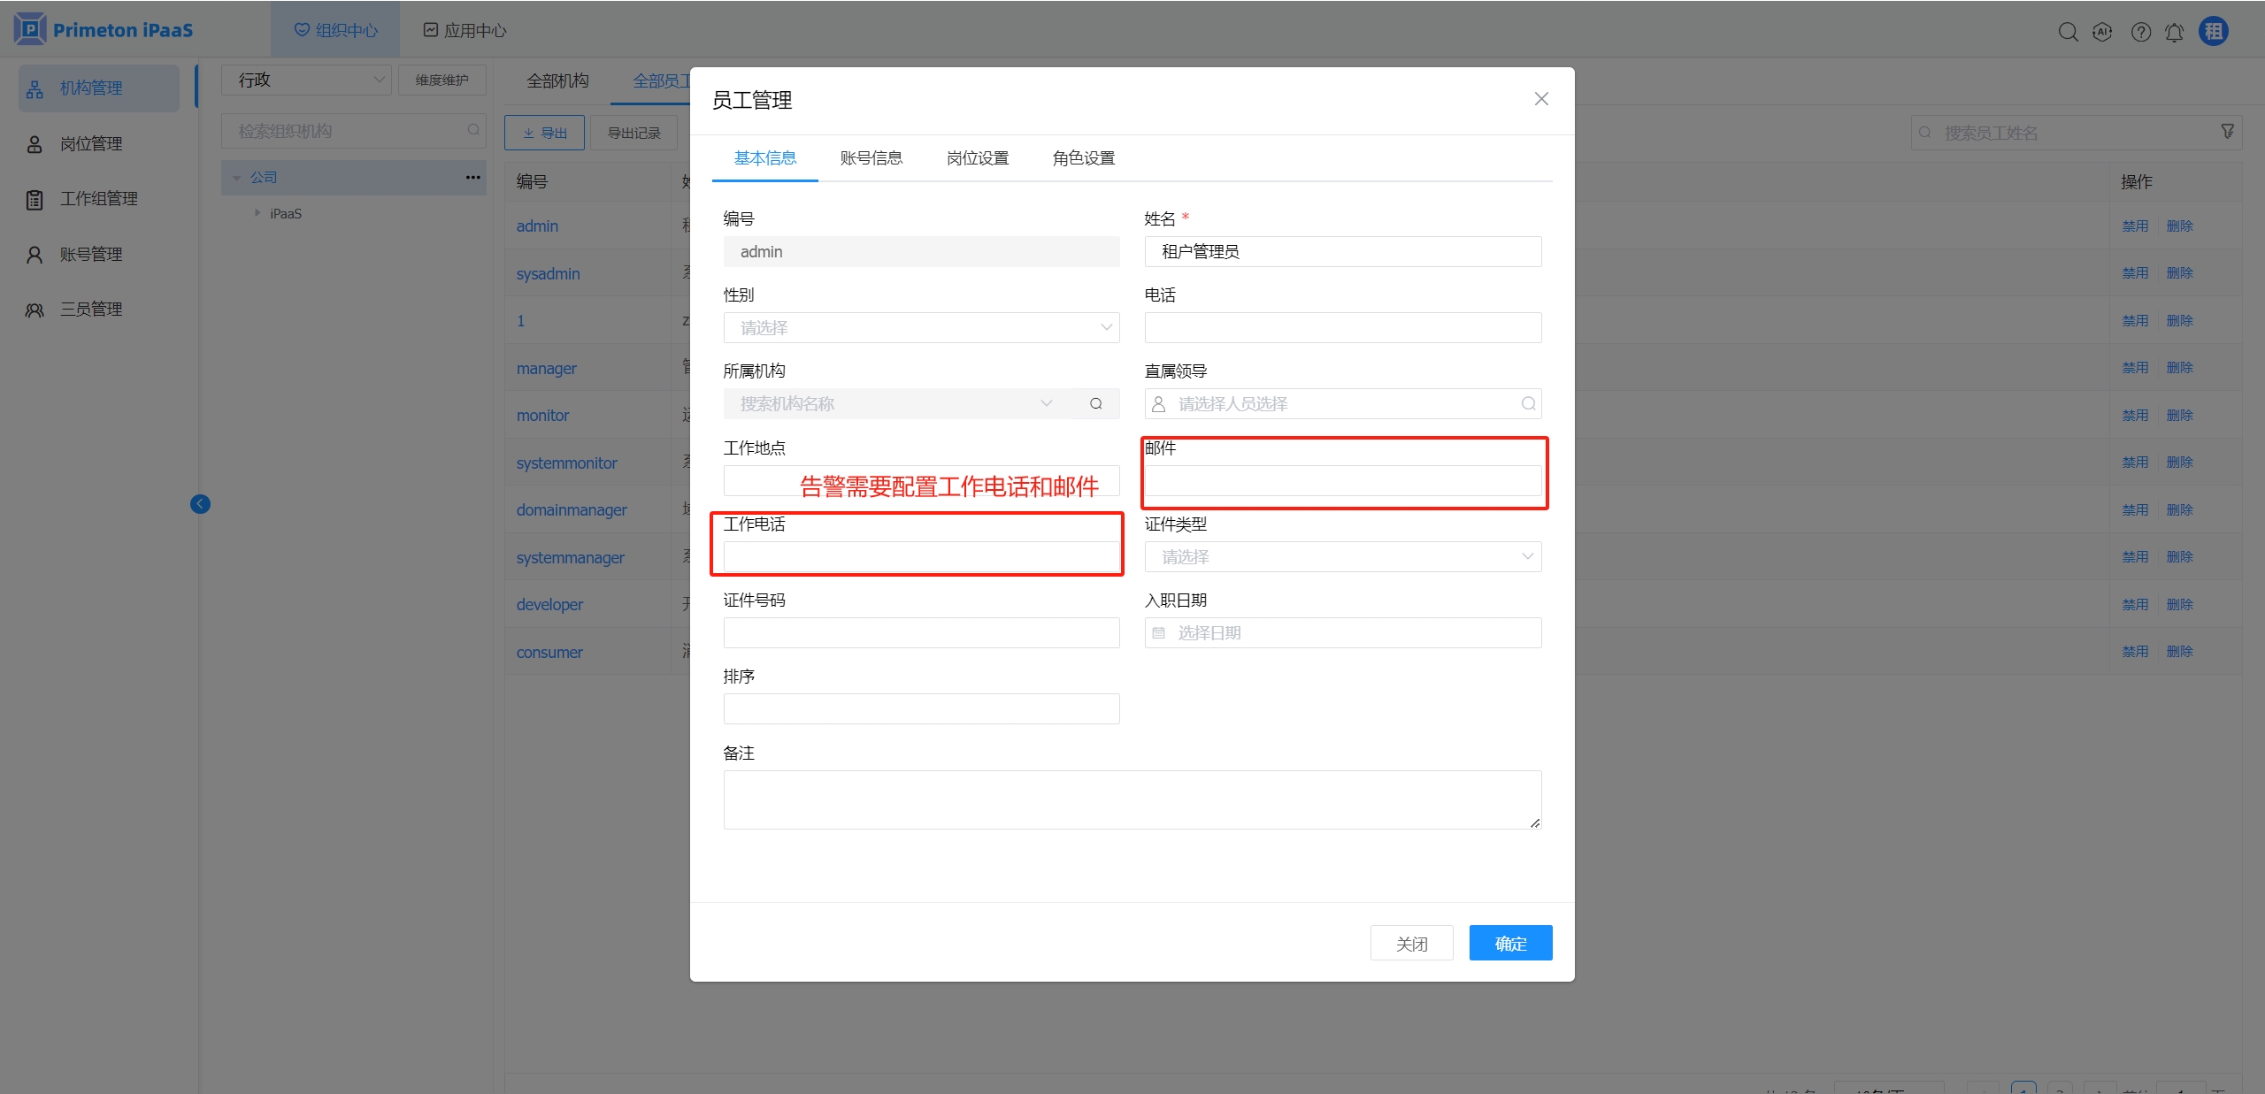The width and height of the screenshot is (2265, 1094).
Task: Open more options for 公司 node
Action: (x=473, y=178)
